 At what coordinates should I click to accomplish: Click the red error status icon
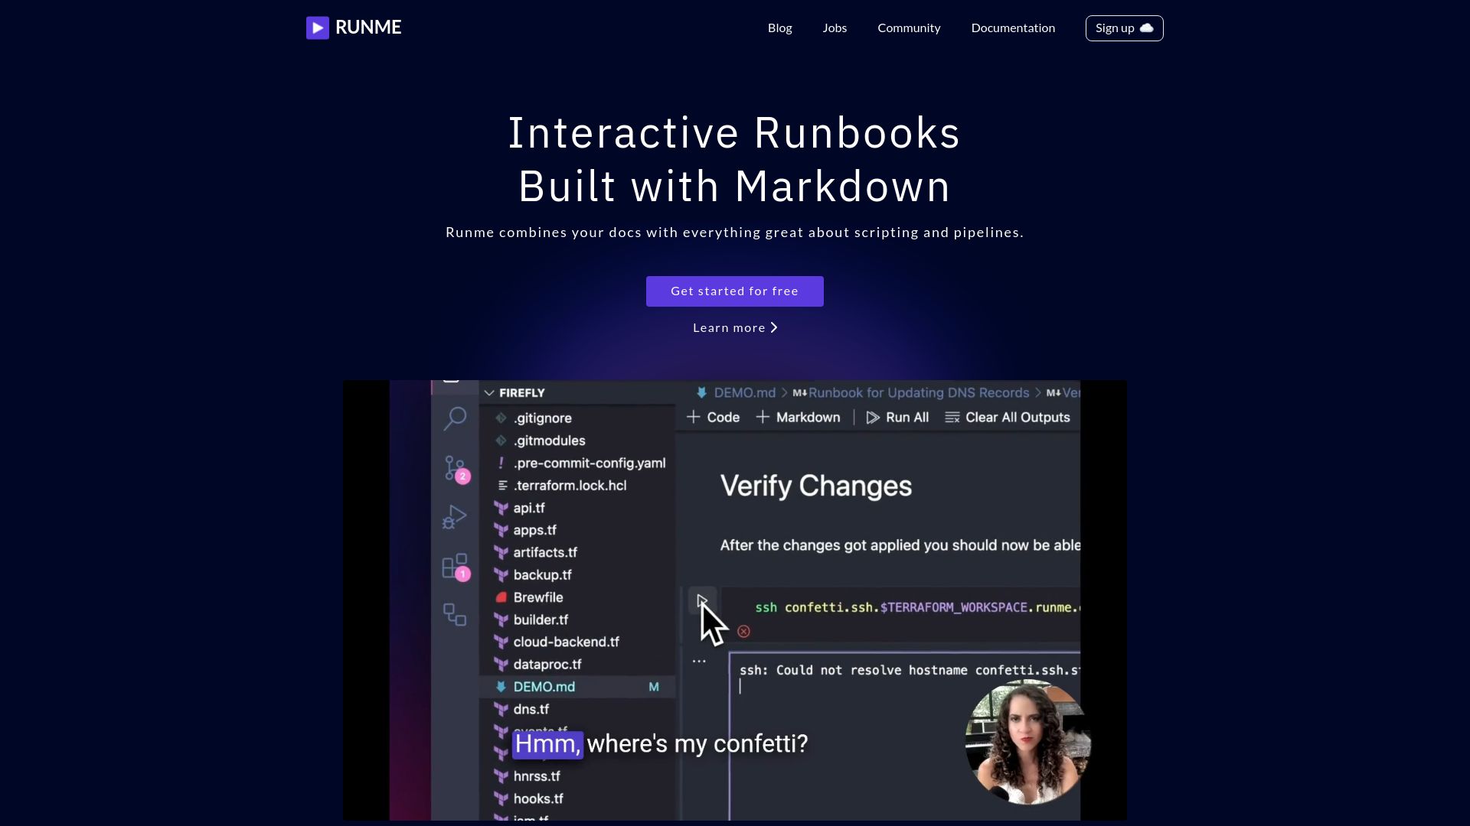743,632
